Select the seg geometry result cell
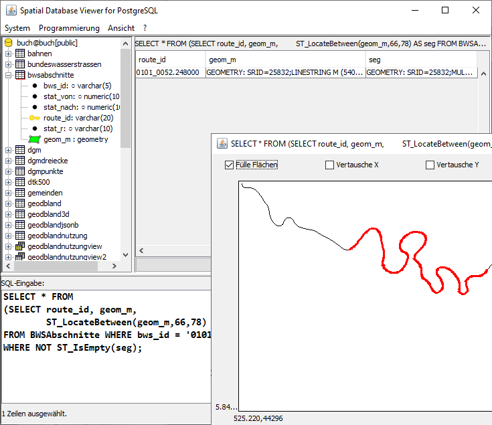The width and height of the screenshot is (492, 425). 421,72
